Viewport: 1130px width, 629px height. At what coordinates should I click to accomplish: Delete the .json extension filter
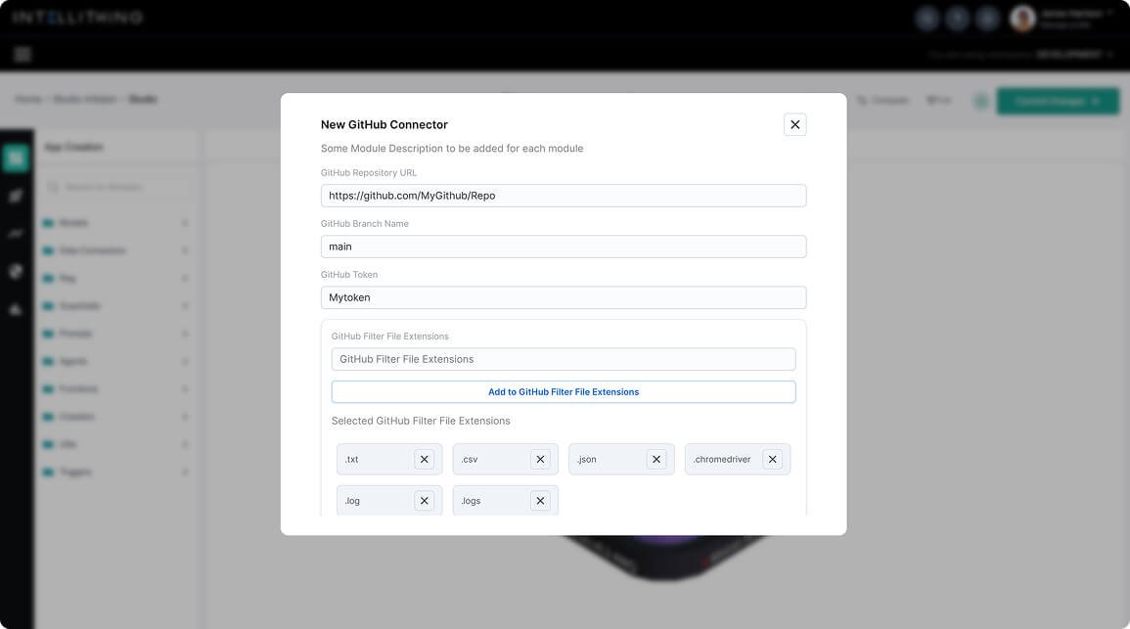tap(656, 459)
